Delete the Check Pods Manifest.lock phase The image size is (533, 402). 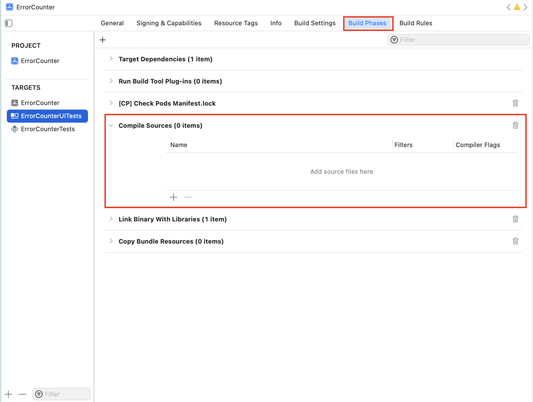pyautogui.click(x=516, y=103)
